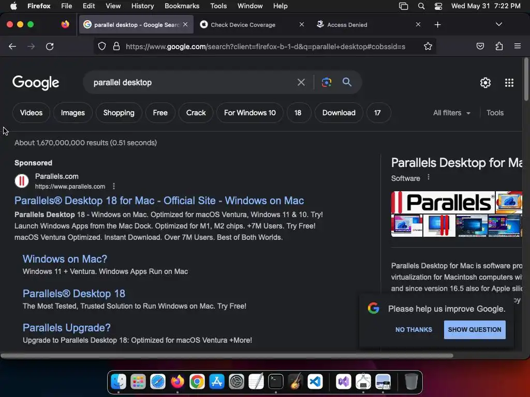Click SHOW QUESTION on the feedback prompt
The height and width of the screenshot is (397, 530).
click(475, 329)
